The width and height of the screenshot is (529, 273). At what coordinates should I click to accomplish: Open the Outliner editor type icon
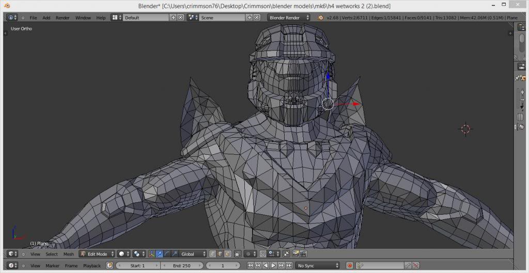[x=521, y=27]
